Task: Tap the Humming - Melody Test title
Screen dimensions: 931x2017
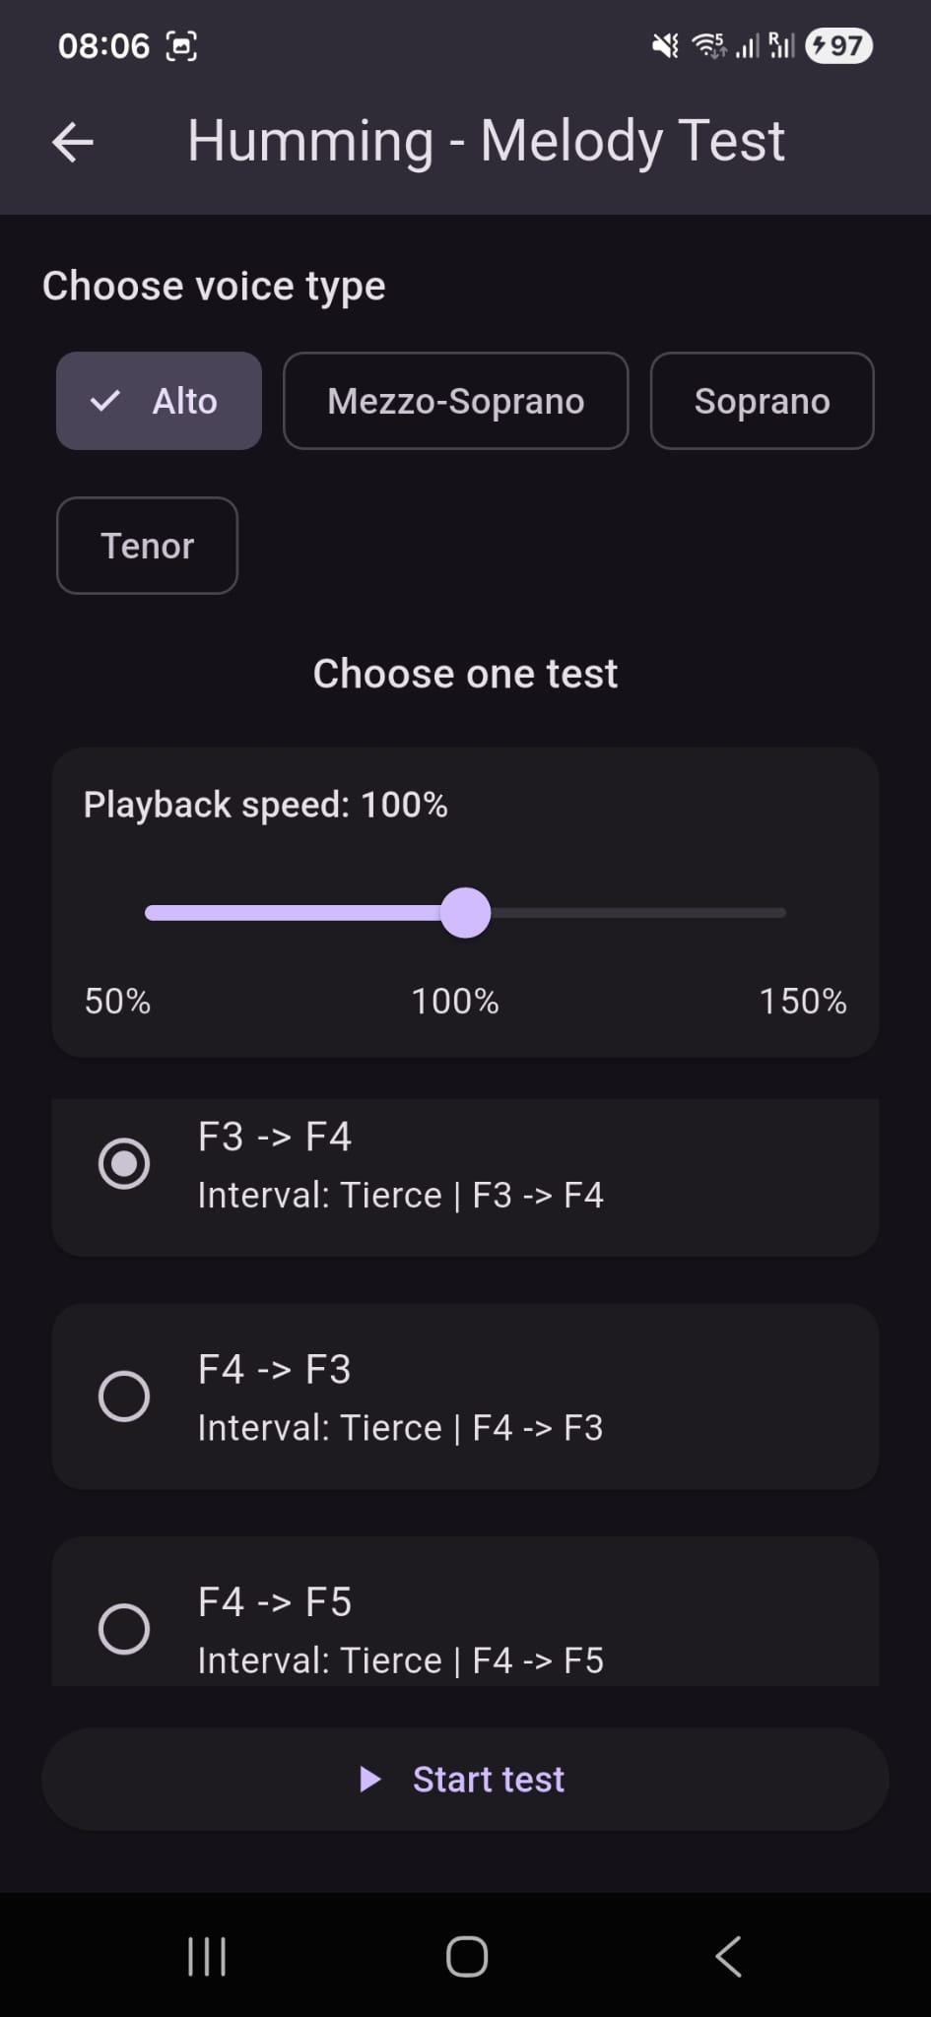Action: (487, 141)
